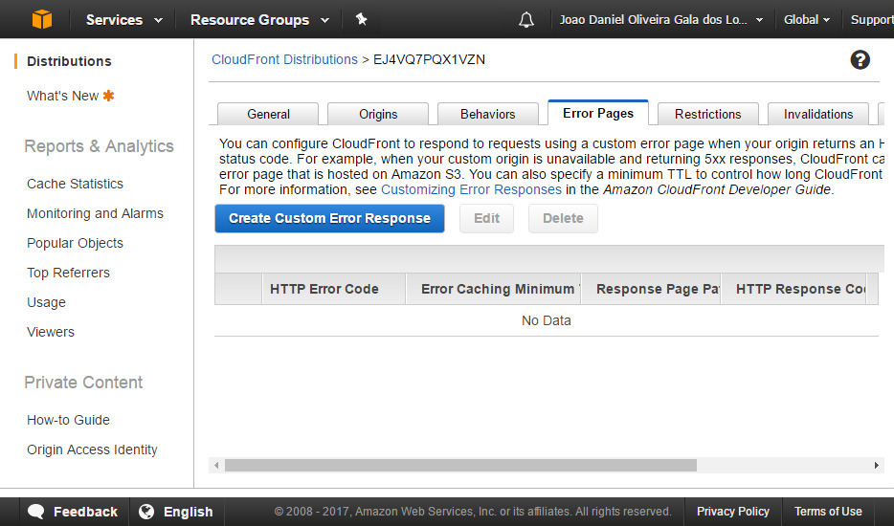
Task: Click the Delete button
Action: [563, 218]
